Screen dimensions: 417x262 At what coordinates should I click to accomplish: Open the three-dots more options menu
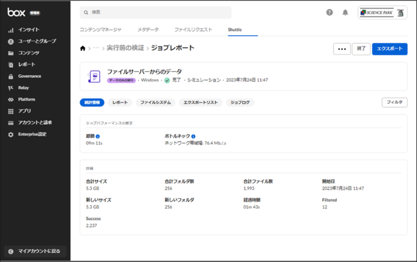pos(342,49)
